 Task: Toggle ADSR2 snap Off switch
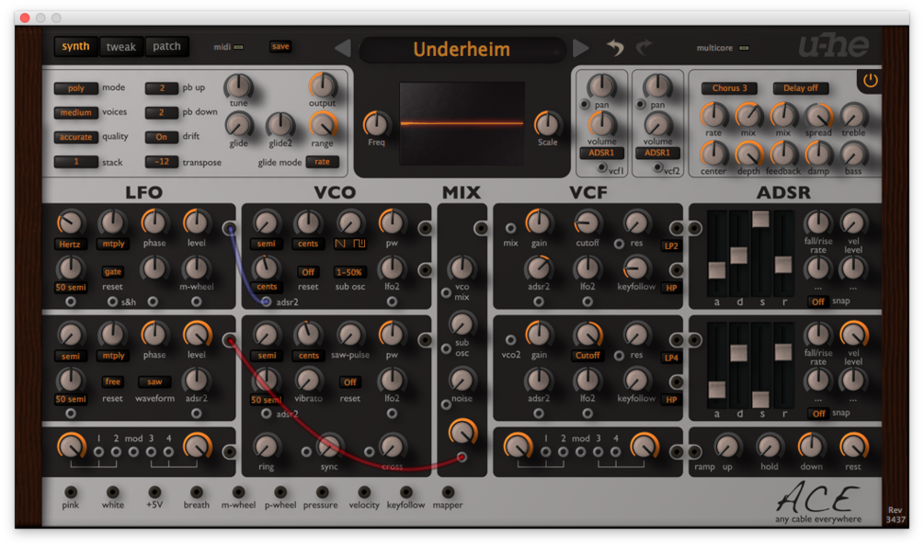pyautogui.click(x=818, y=414)
